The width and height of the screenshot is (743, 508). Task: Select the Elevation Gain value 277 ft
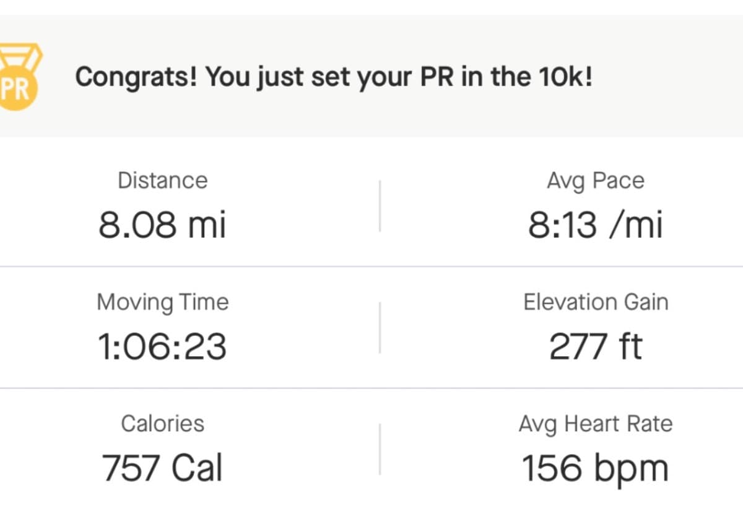tap(597, 344)
